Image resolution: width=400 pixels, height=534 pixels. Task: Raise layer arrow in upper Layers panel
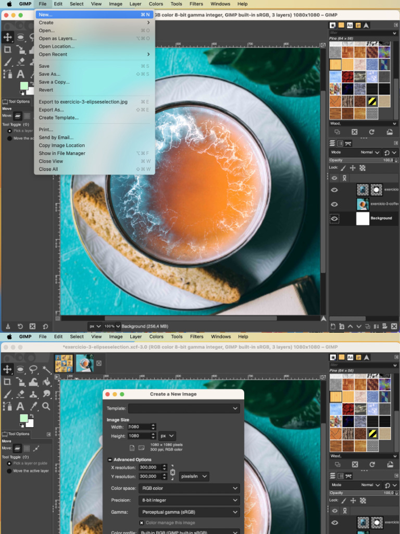coord(350,326)
